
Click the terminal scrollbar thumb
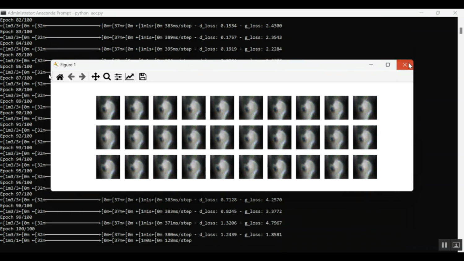[461, 31]
